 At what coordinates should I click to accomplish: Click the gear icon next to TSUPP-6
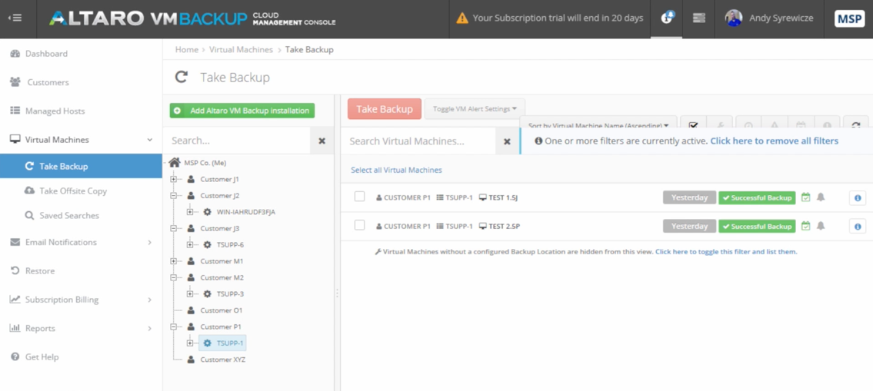207,245
